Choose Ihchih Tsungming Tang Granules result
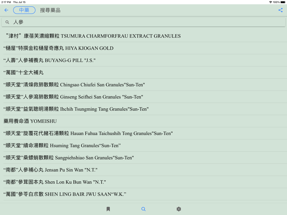 pos(143,109)
